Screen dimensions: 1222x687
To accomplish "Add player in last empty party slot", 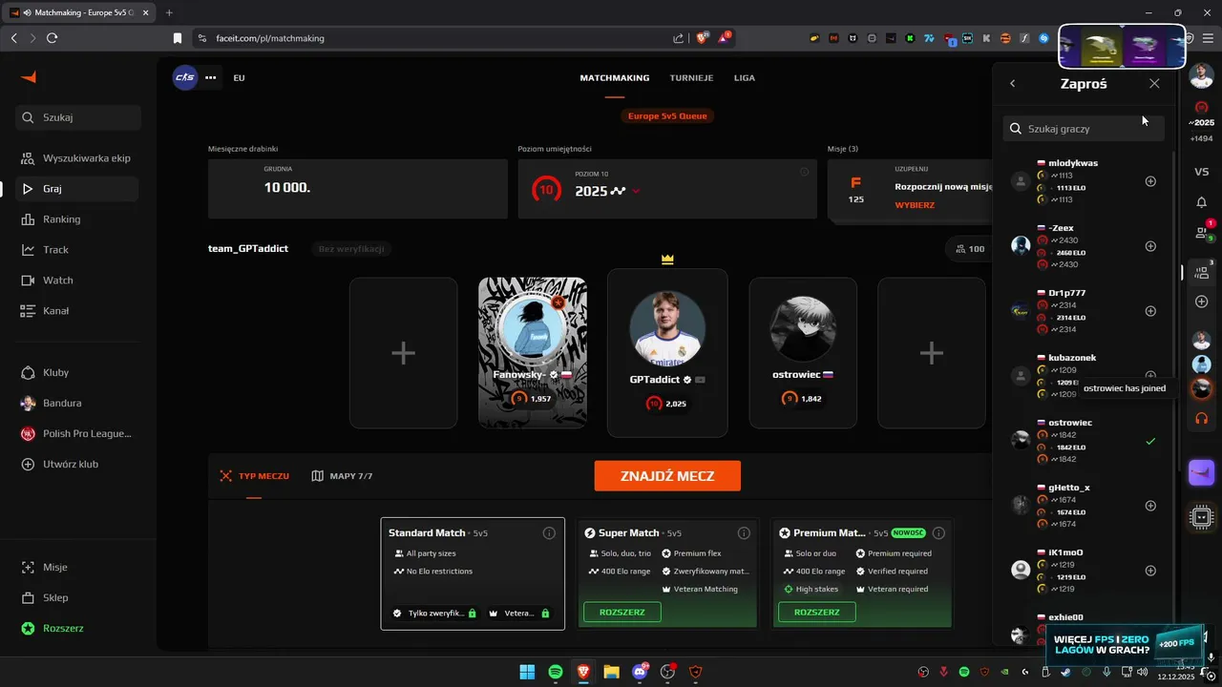I will point(932,353).
